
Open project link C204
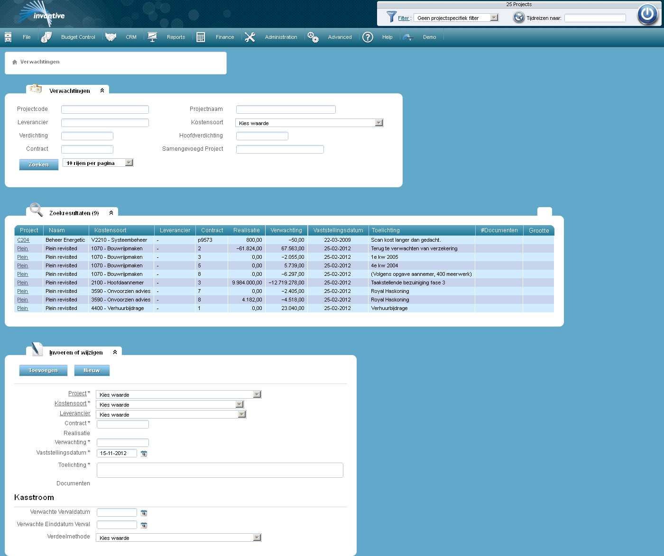pyautogui.click(x=23, y=240)
